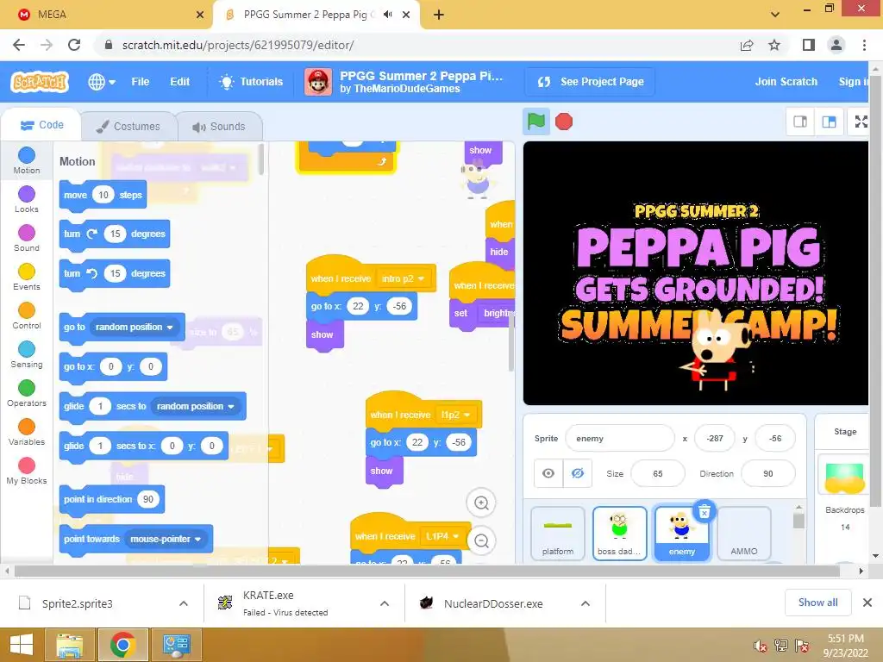This screenshot has width=883, height=662.
Task: Click the green flag to start
Action: click(535, 122)
